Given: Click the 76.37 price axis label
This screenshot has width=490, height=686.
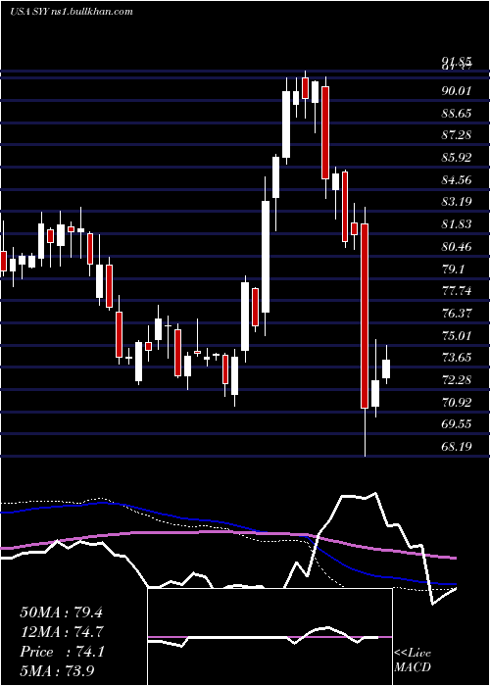Looking at the screenshot, I should click(457, 313).
